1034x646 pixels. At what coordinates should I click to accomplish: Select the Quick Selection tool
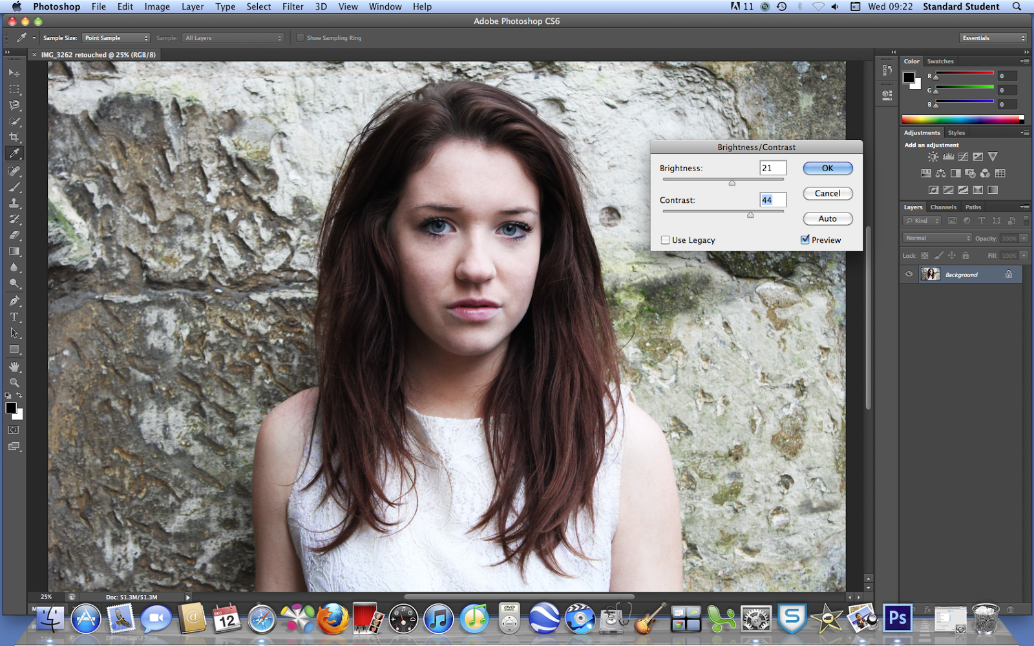pyautogui.click(x=14, y=121)
